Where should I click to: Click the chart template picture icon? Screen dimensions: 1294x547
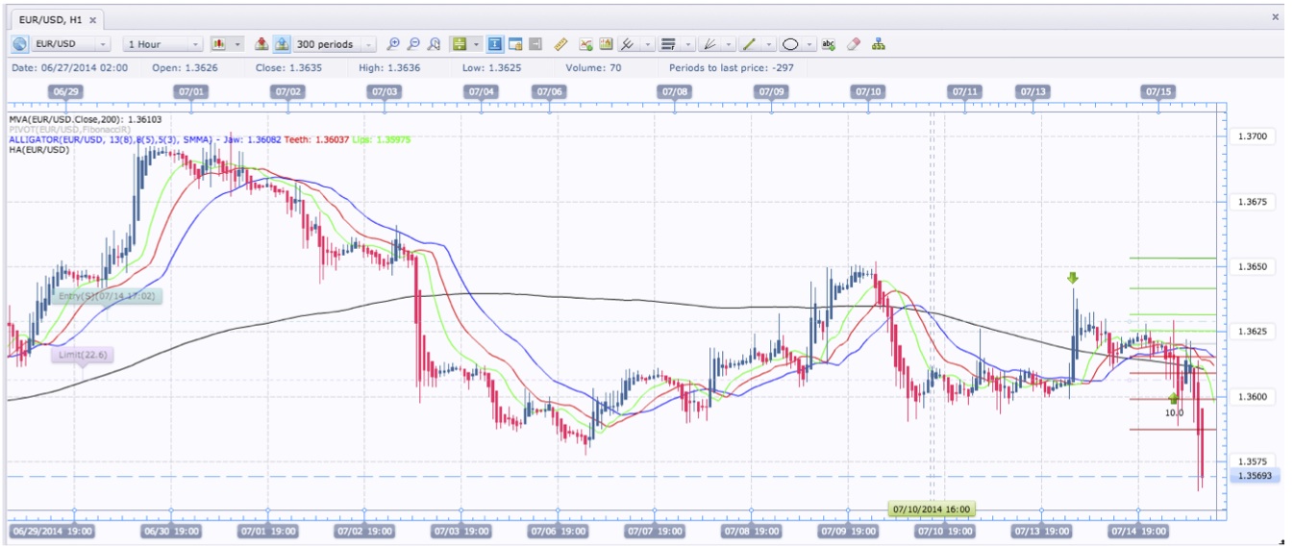click(x=606, y=44)
